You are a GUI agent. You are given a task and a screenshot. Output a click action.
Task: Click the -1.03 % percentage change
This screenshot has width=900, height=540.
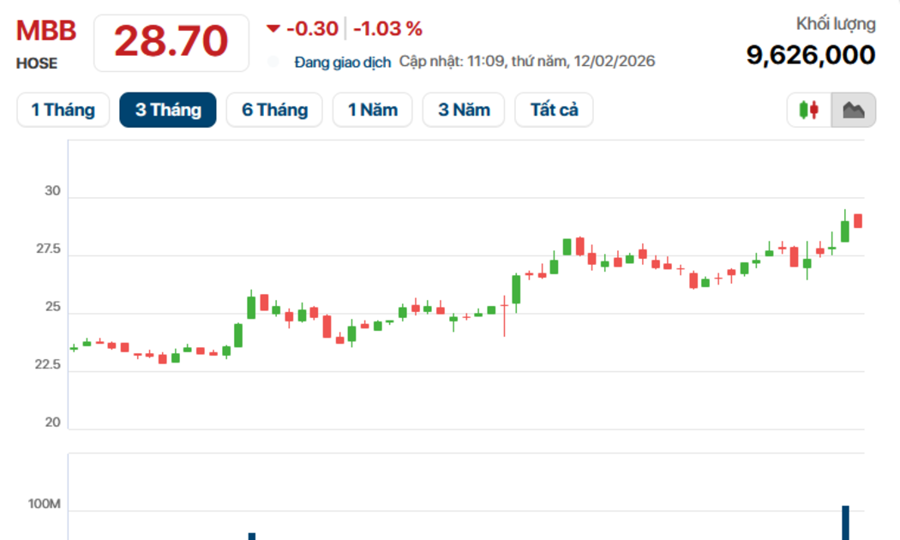coord(388,28)
